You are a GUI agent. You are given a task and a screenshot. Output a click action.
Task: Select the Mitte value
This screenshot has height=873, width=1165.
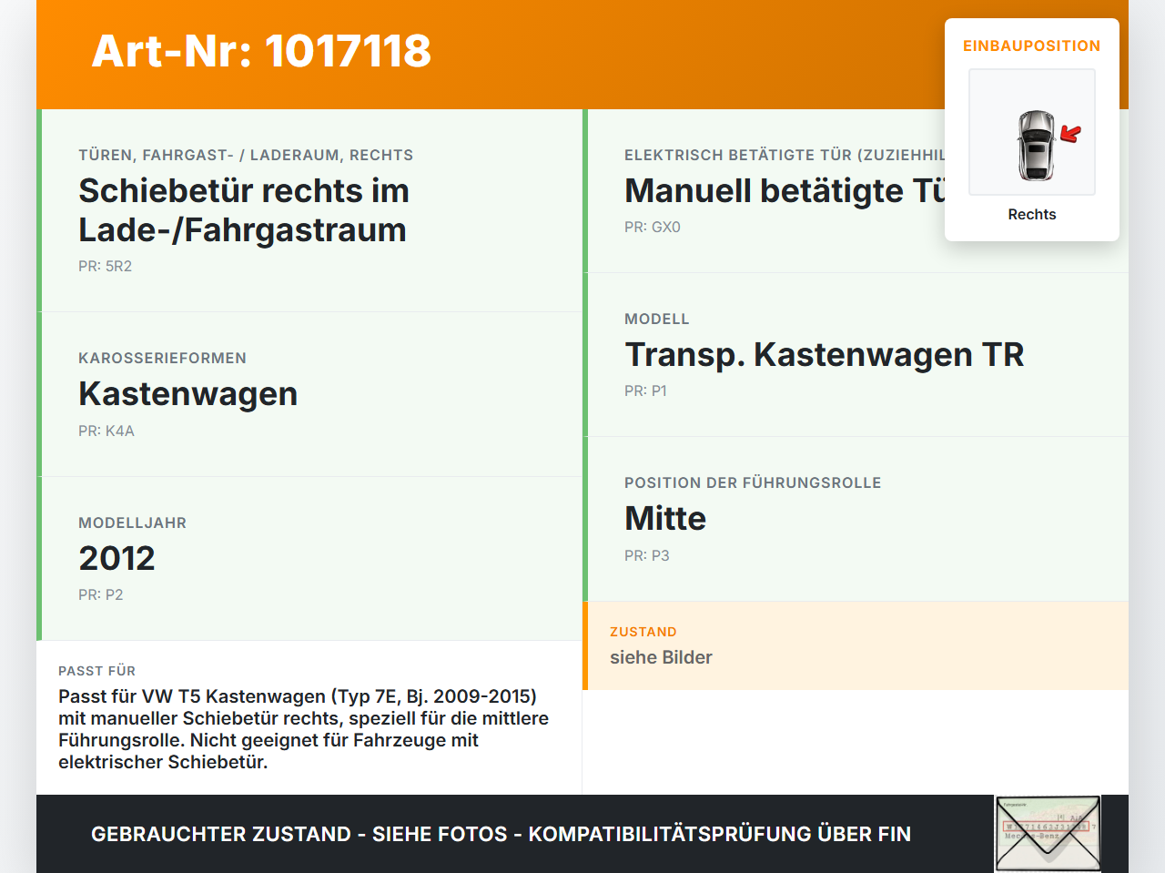pyautogui.click(x=665, y=519)
